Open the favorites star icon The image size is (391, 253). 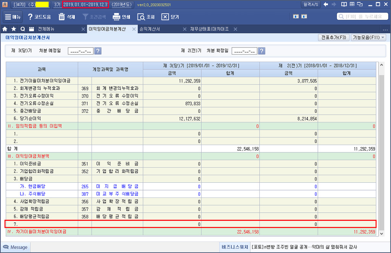[14, 29]
